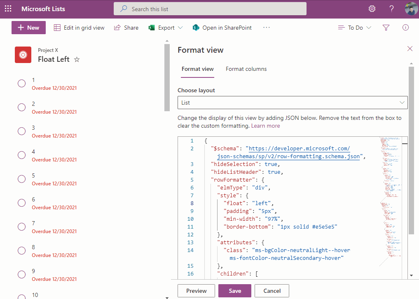Click the Project X list icon

(23, 55)
